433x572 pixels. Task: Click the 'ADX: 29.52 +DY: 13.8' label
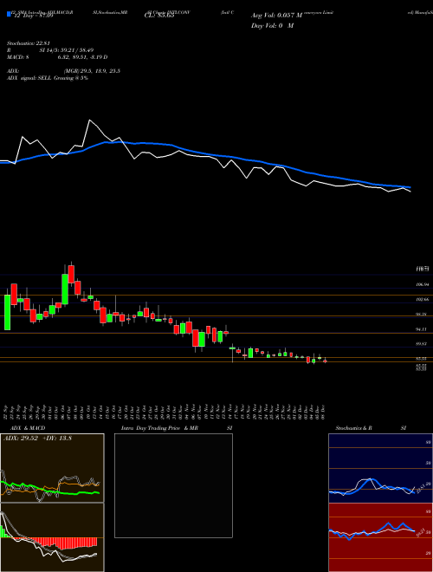tap(37, 439)
